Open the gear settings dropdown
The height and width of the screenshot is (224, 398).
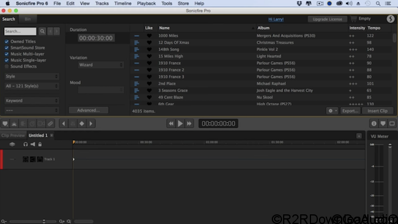[332, 111]
